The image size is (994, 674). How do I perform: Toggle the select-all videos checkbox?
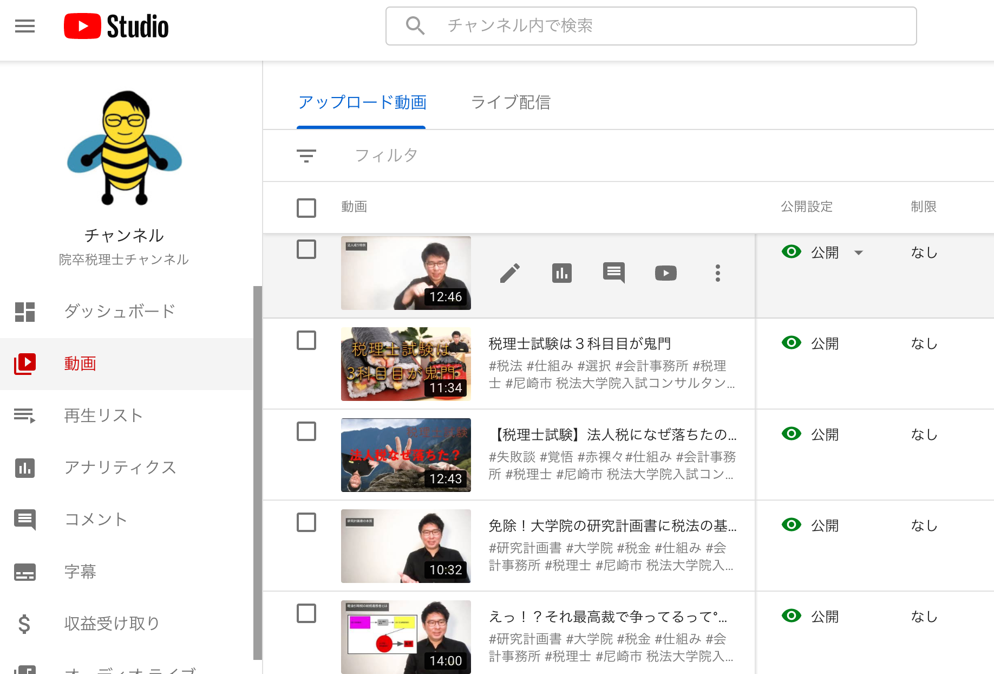306,208
